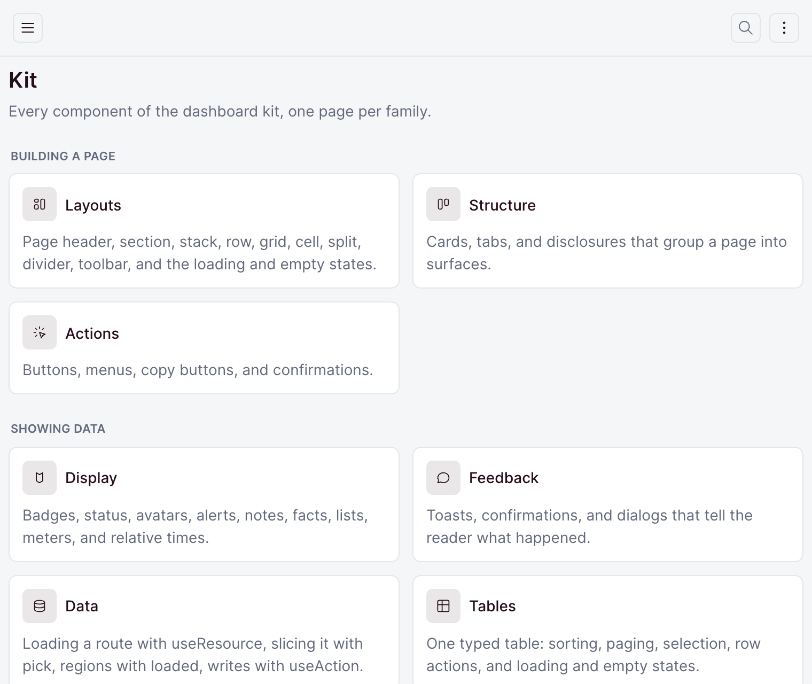812x684 pixels.
Task: Click the "Every component of the dashboard kit" subtitle
Action: click(220, 111)
